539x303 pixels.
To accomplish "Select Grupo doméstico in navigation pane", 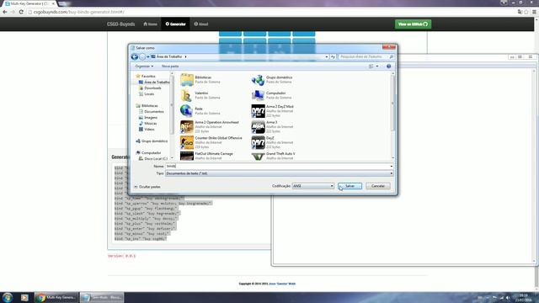I will click(154, 141).
